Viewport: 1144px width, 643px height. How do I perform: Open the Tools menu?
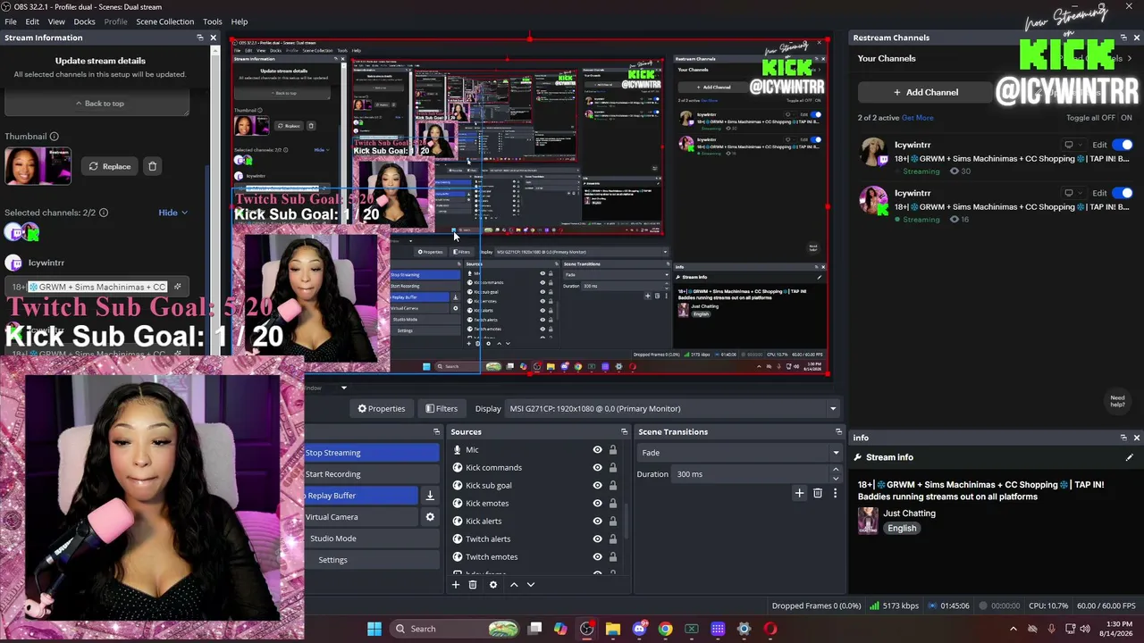213,21
